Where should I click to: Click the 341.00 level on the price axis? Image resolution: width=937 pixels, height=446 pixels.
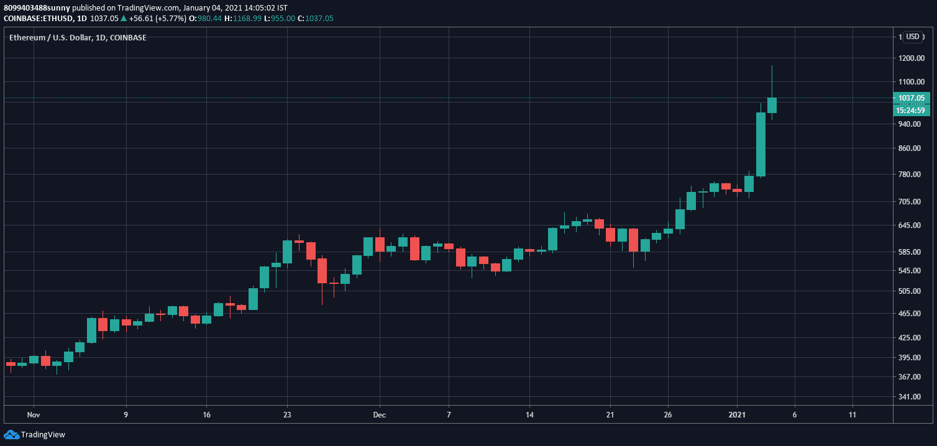[911, 397]
